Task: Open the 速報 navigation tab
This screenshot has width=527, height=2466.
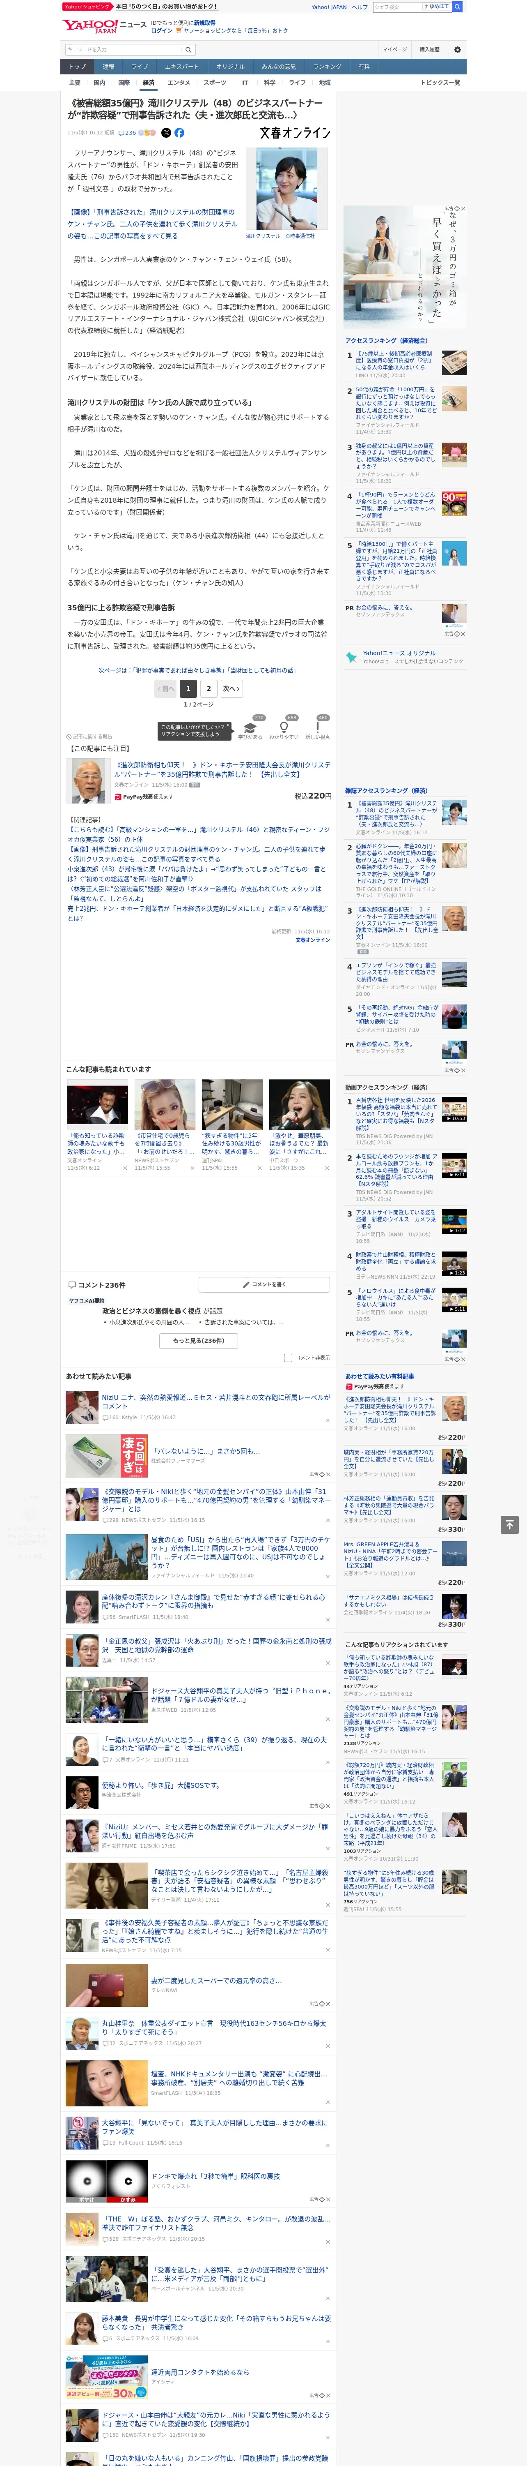Action: pos(108,67)
